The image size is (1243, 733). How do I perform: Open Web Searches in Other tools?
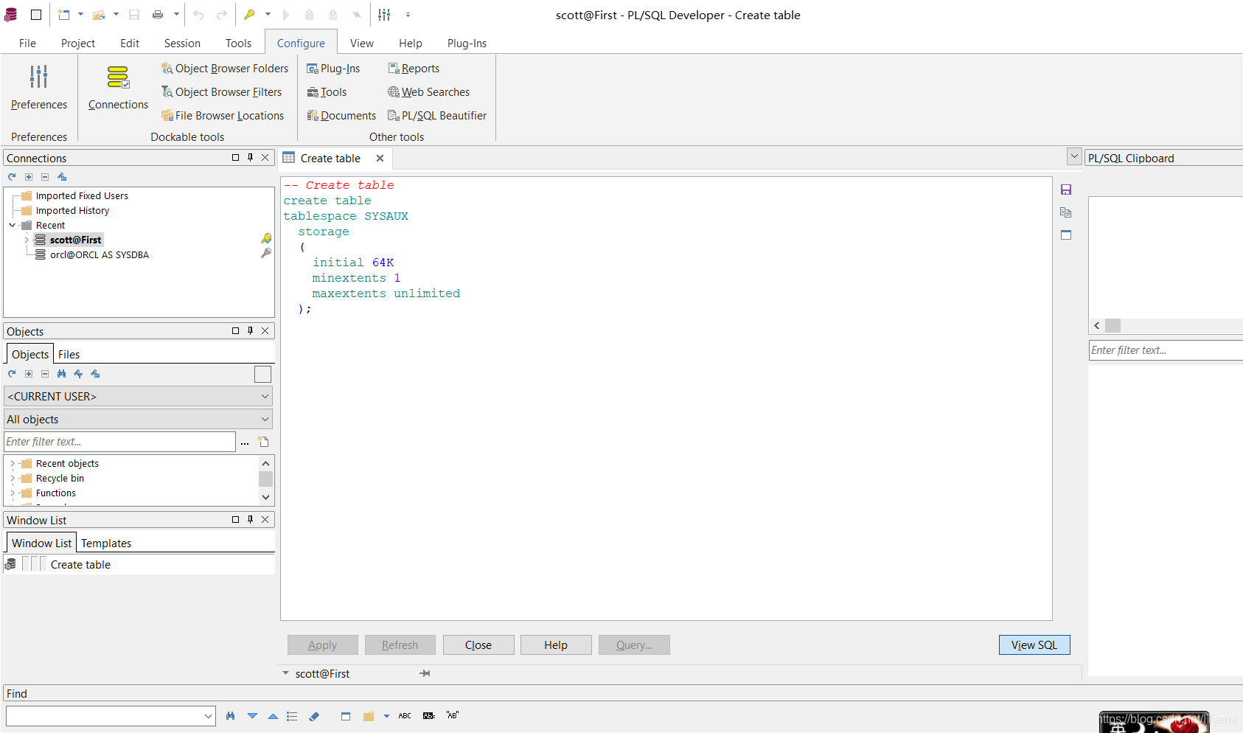429,92
